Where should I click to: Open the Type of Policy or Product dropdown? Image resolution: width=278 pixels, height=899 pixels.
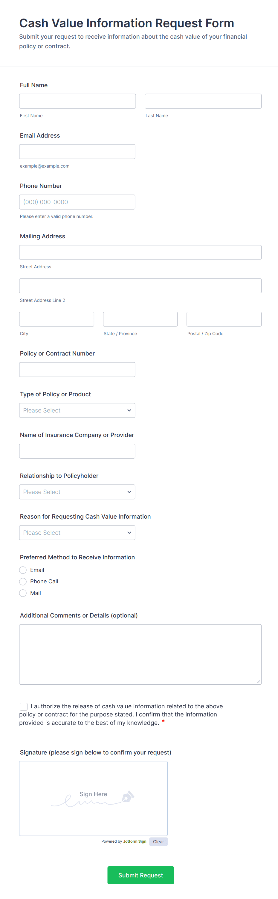click(x=77, y=410)
